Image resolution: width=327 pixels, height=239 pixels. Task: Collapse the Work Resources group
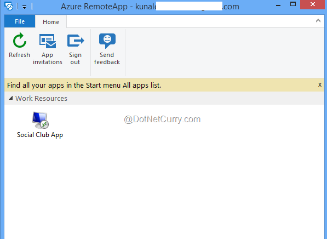click(10, 98)
